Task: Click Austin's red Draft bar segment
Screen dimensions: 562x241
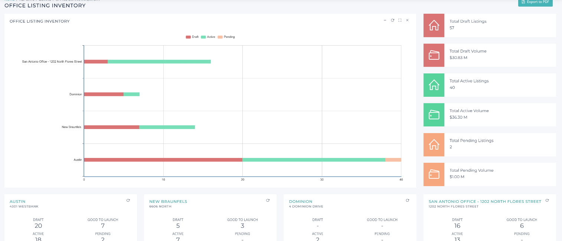Action: click(163, 160)
